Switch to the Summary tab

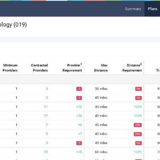133,9
